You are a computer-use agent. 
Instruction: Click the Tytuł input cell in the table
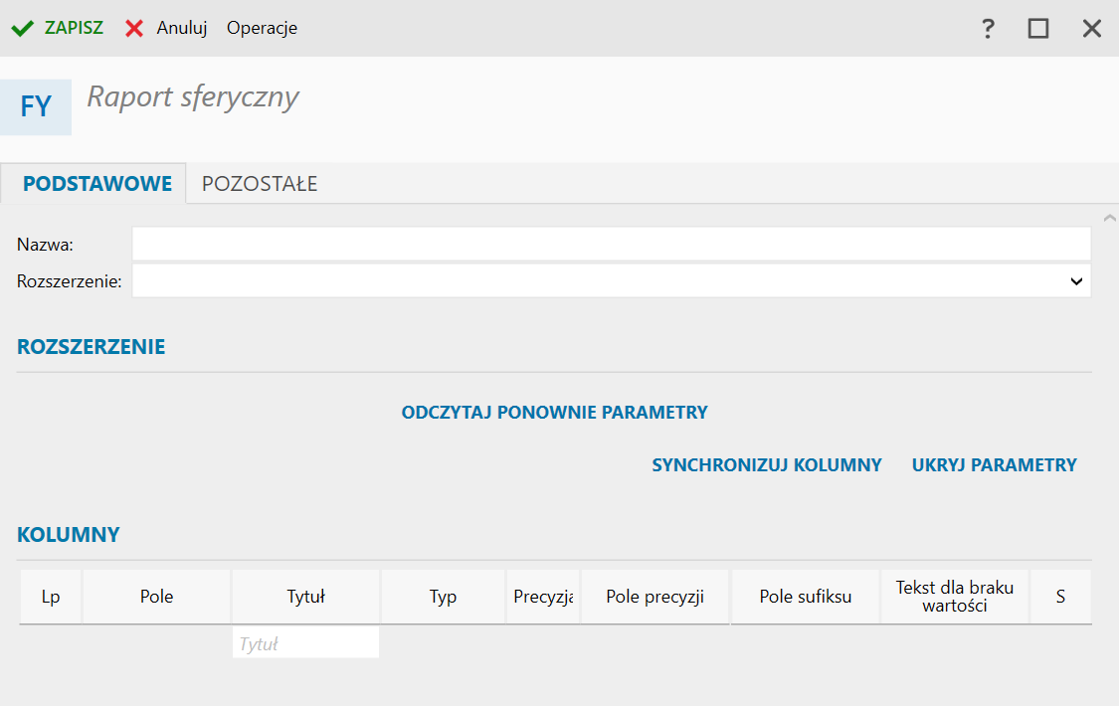click(x=305, y=643)
